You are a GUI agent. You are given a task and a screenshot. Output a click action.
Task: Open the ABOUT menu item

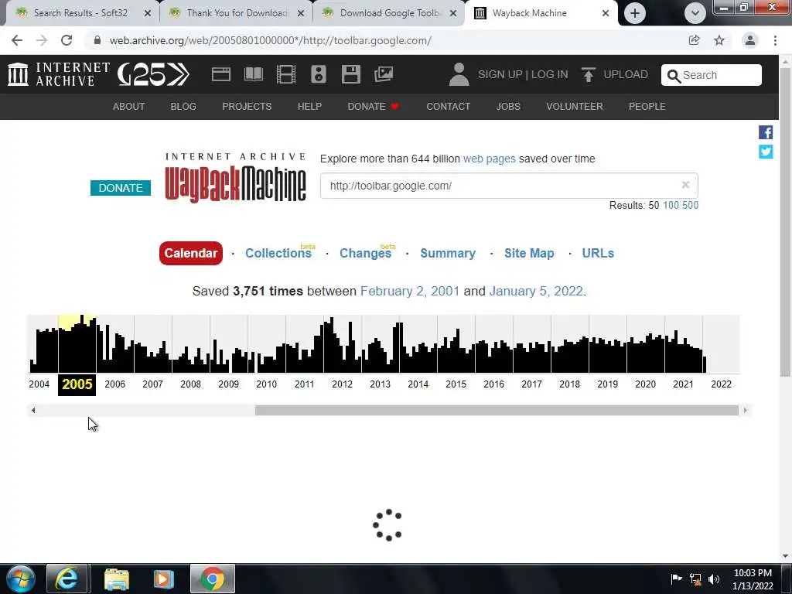(129, 107)
